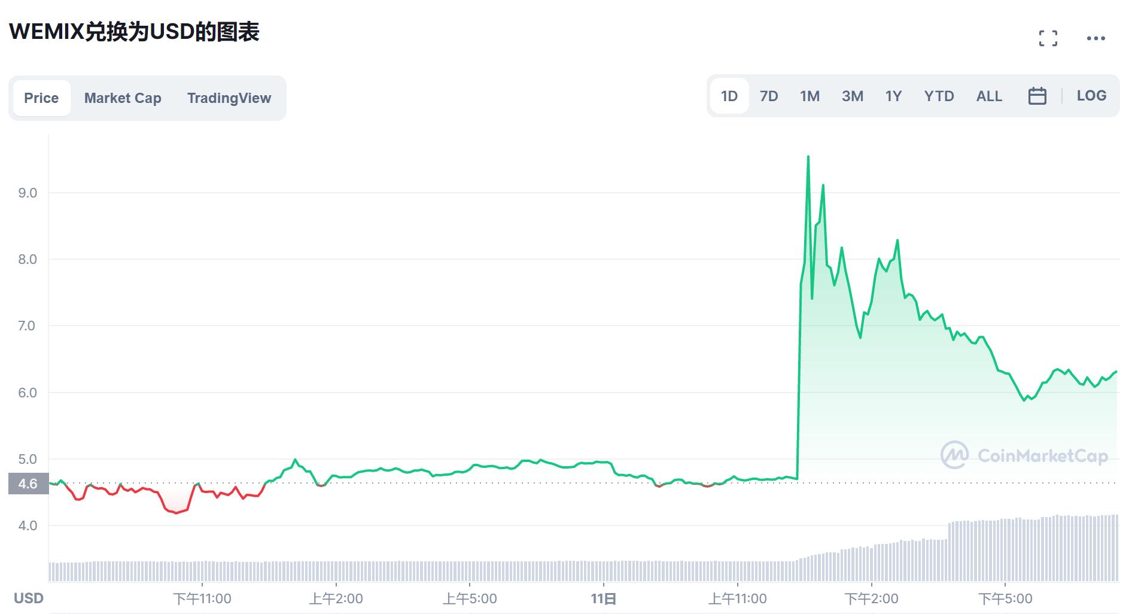Select the YTD time range

[x=939, y=96]
